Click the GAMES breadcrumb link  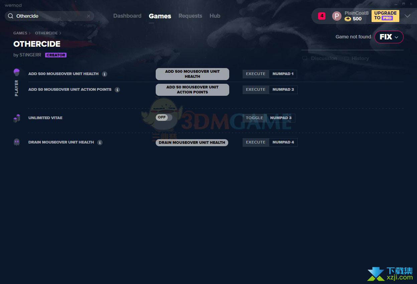tap(20, 33)
